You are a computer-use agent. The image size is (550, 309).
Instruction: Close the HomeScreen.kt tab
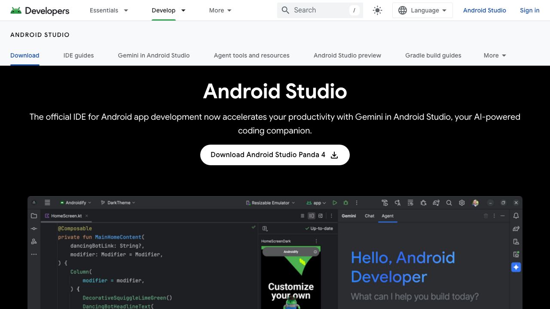pyautogui.click(x=87, y=216)
